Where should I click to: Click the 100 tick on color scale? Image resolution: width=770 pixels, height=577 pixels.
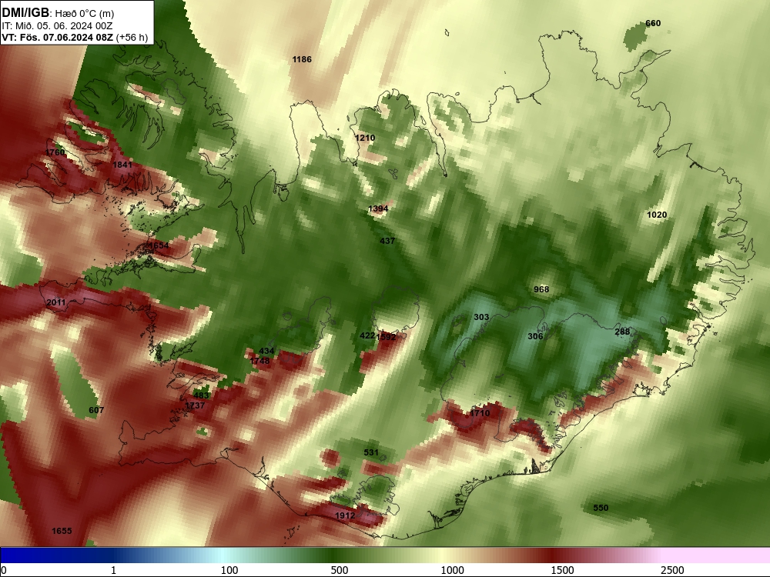(229, 570)
